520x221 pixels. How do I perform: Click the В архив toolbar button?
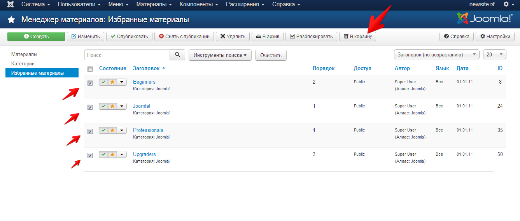tap(268, 37)
